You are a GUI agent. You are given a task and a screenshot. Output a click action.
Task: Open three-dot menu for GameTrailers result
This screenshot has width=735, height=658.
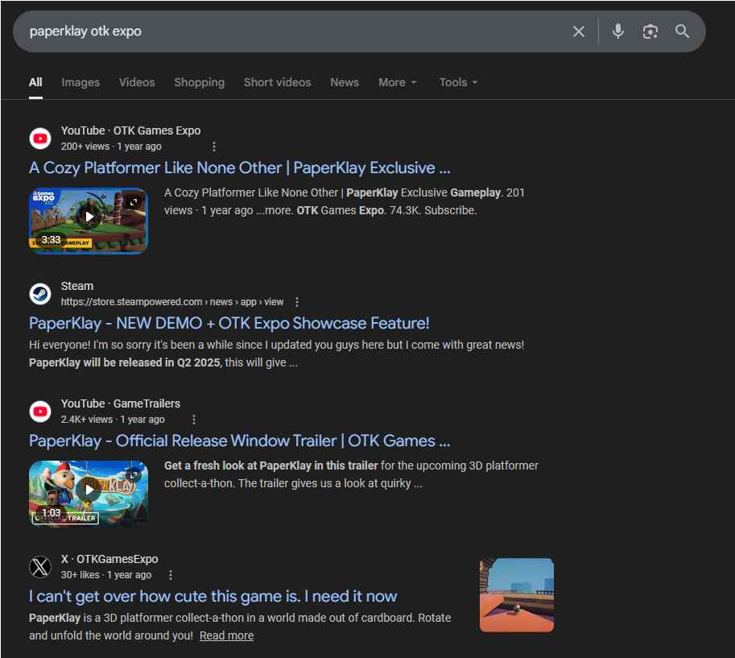[x=193, y=420]
